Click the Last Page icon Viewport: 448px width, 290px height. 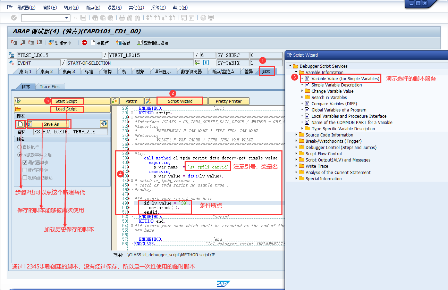pyautogui.click(x=172, y=18)
